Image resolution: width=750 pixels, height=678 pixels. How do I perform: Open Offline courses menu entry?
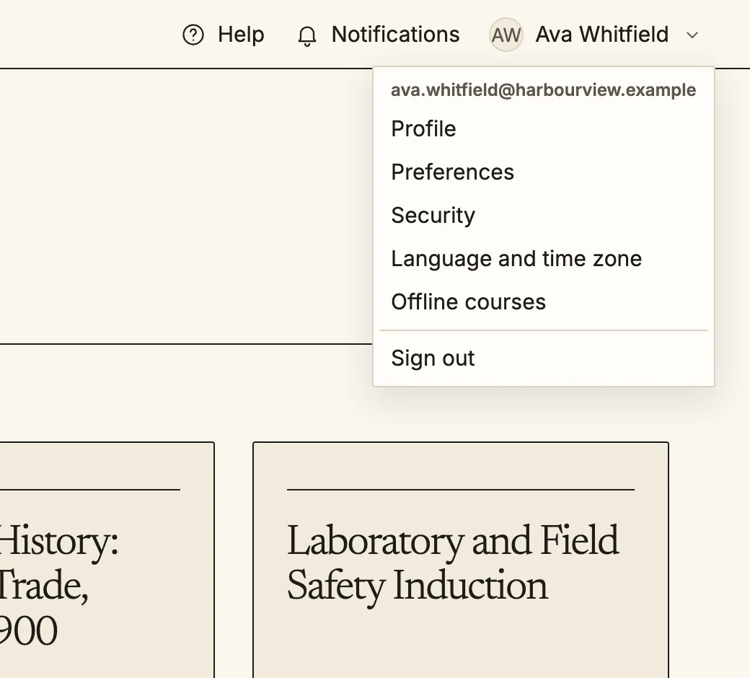543,302
